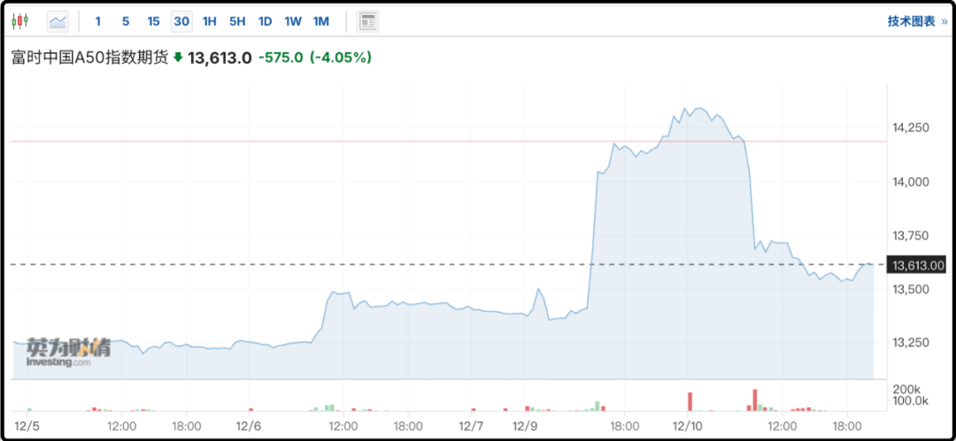Click the 富时中国A50指数期货 title

89,58
